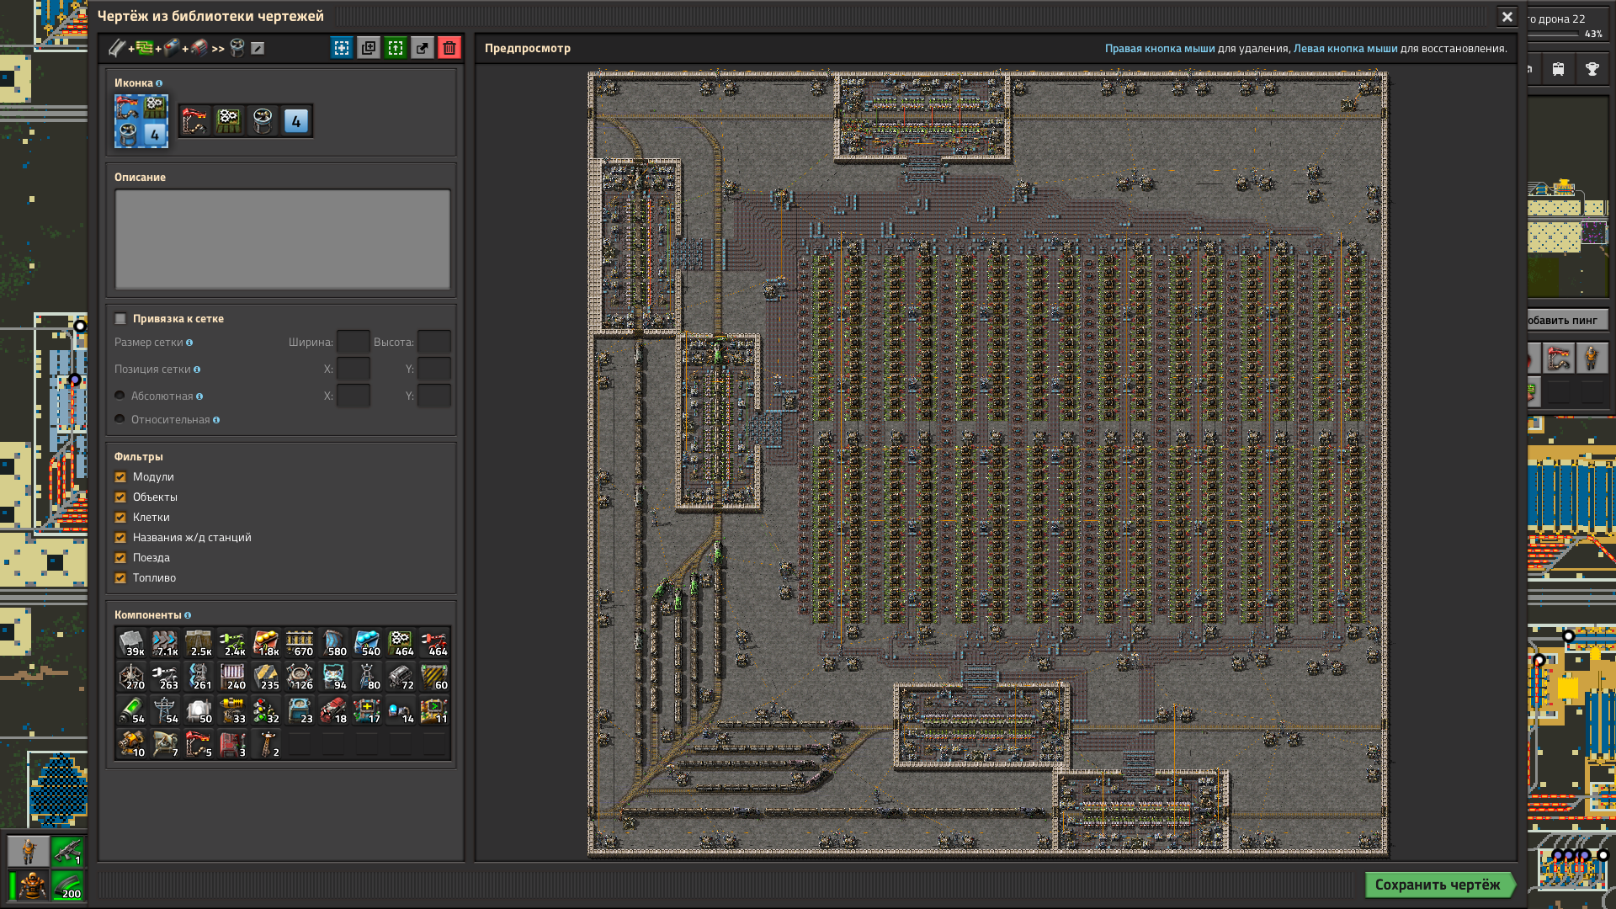Enable Привязка к сетке checkbox
This screenshot has height=909, width=1616.
pyautogui.click(x=120, y=319)
